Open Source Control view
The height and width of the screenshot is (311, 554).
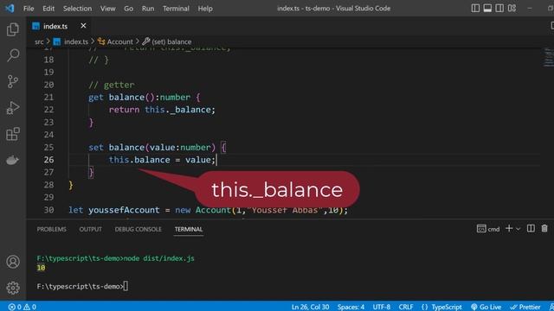[13, 81]
